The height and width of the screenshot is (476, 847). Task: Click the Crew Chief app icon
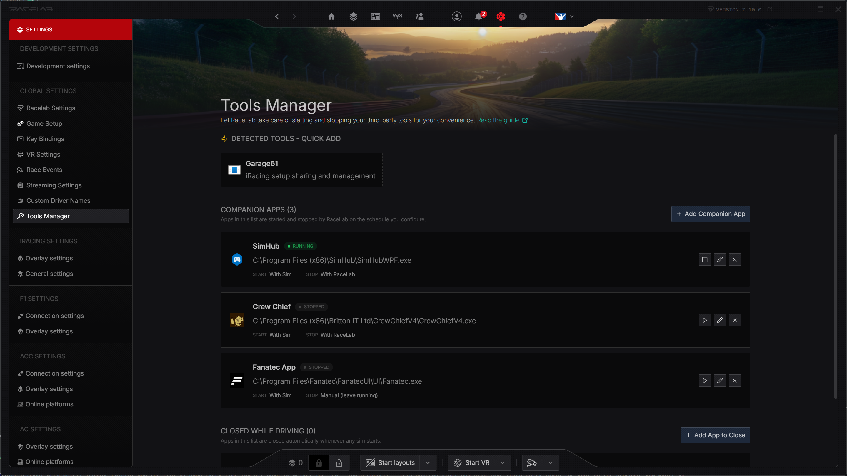(x=237, y=320)
